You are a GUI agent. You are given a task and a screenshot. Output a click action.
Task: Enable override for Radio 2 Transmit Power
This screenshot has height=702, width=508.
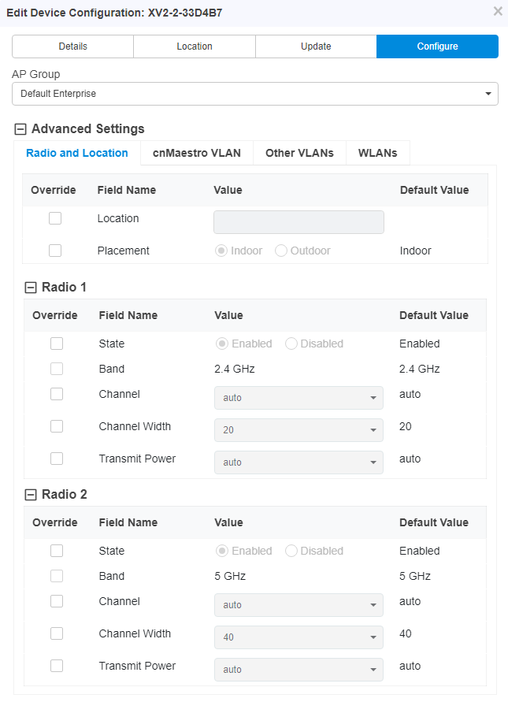pyautogui.click(x=57, y=666)
